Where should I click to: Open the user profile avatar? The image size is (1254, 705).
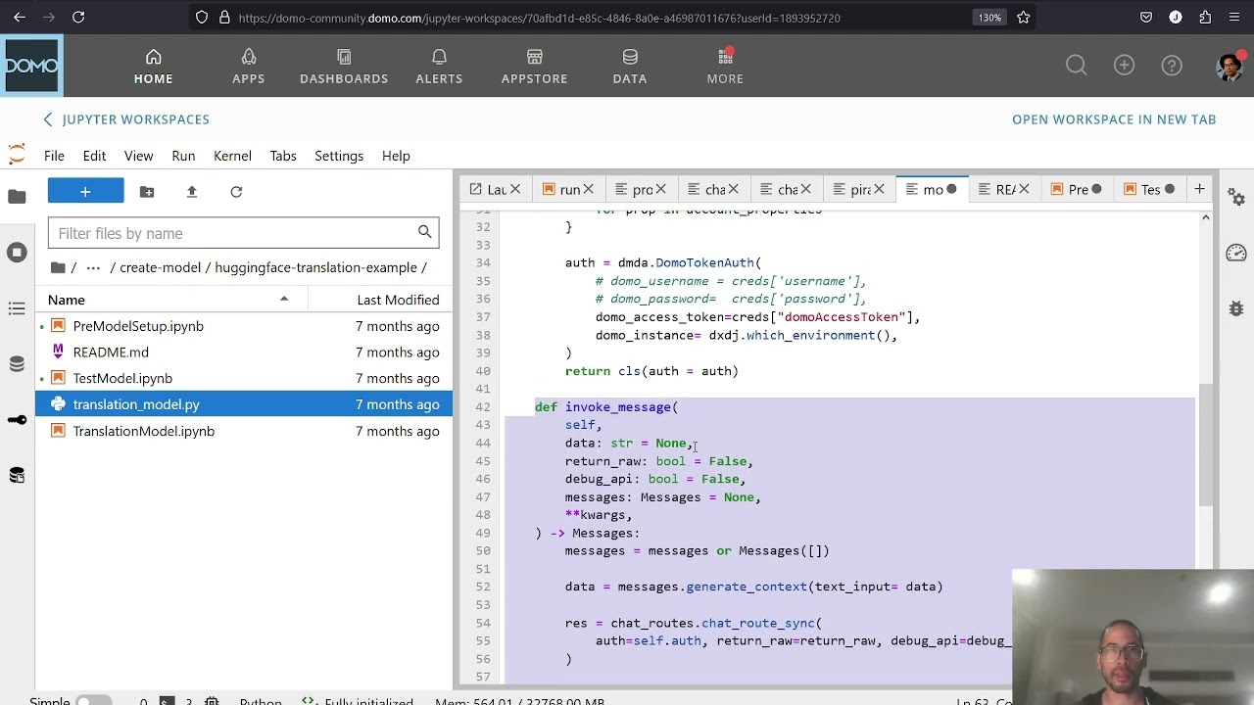click(1229, 66)
